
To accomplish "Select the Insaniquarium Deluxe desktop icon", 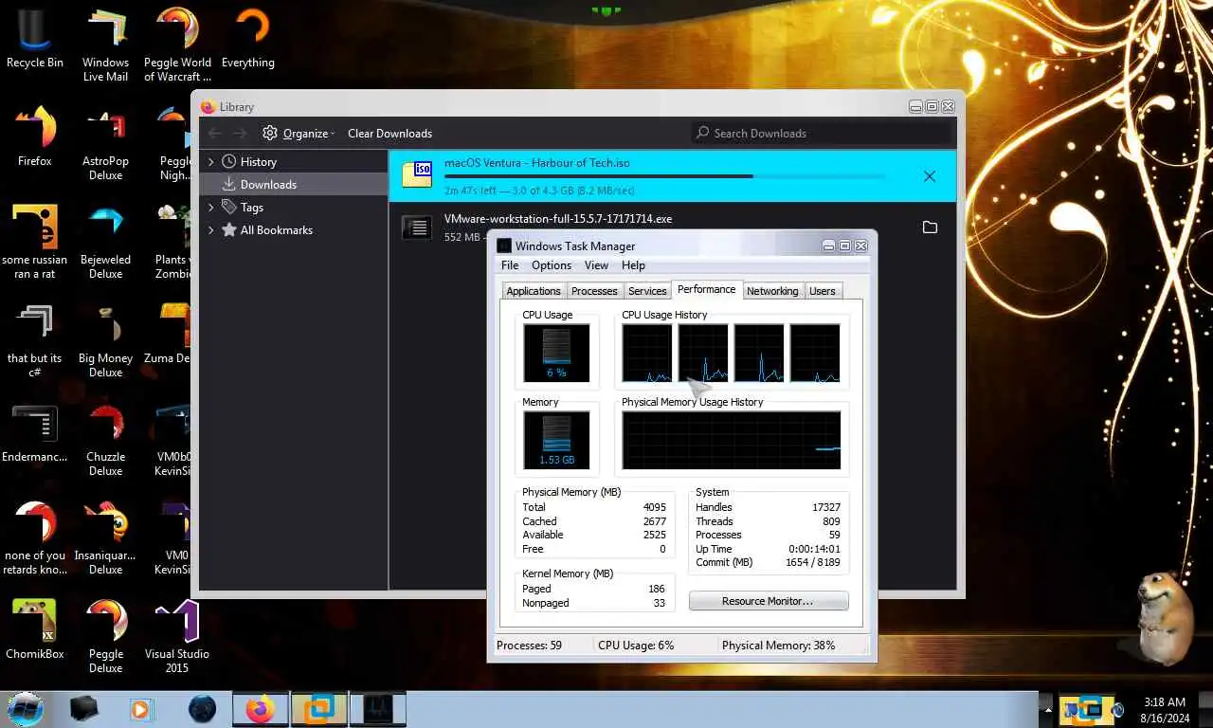I will coord(106,537).
